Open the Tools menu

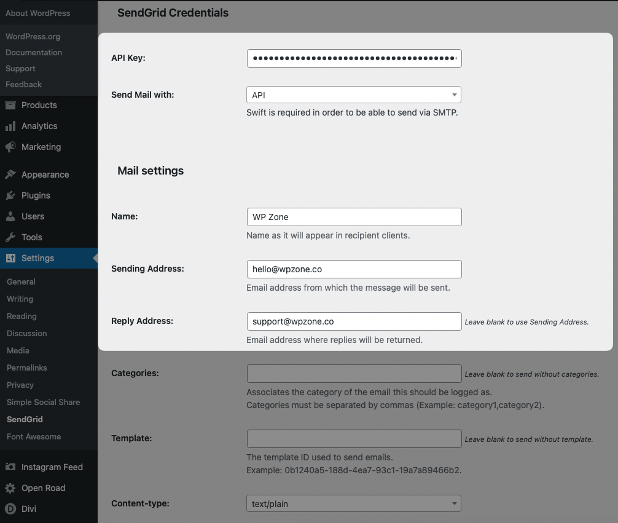(49, 237)
